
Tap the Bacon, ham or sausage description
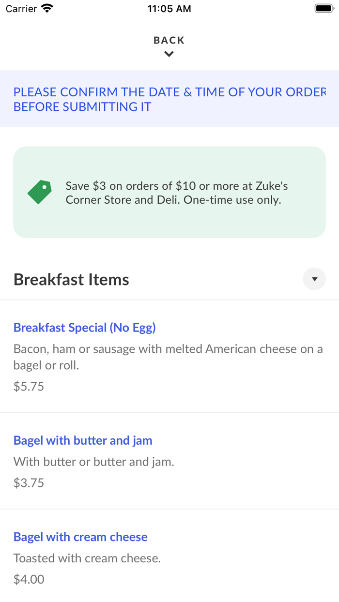168,357
